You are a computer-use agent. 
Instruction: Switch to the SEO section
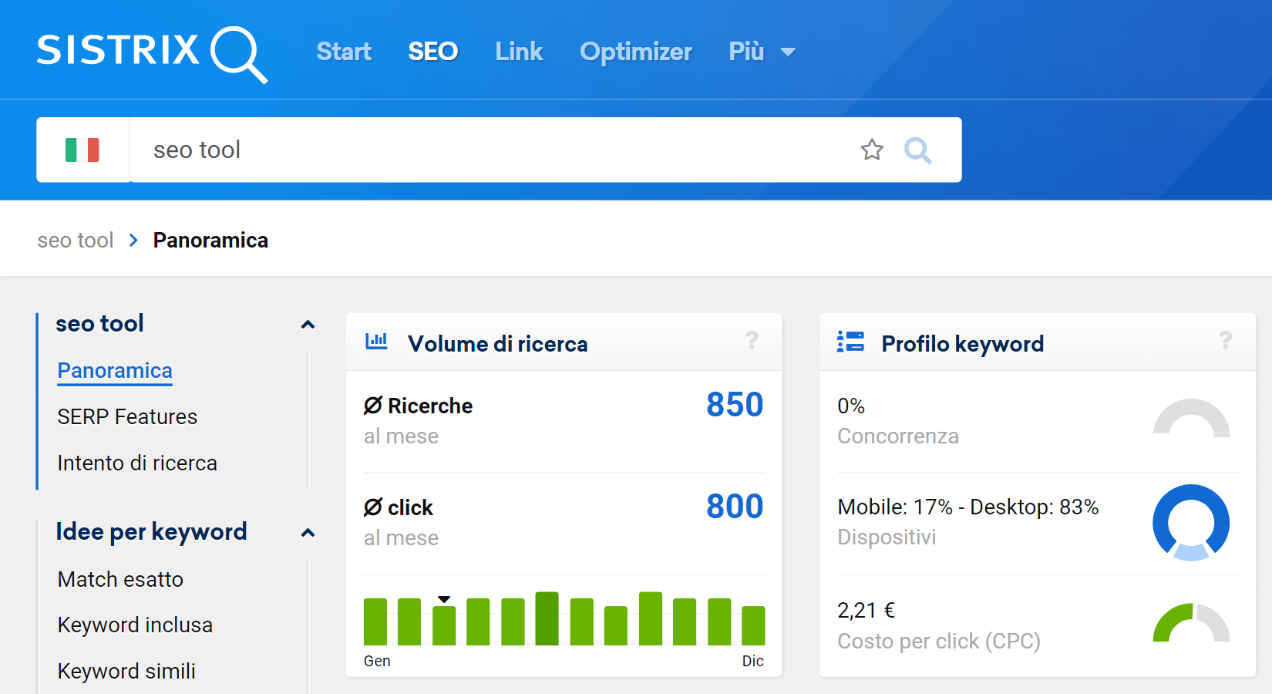433,52
